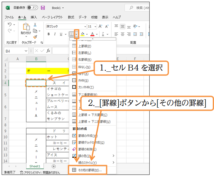Open the font name dropdown
Viewport: 214px width, 176px height.
85,27
